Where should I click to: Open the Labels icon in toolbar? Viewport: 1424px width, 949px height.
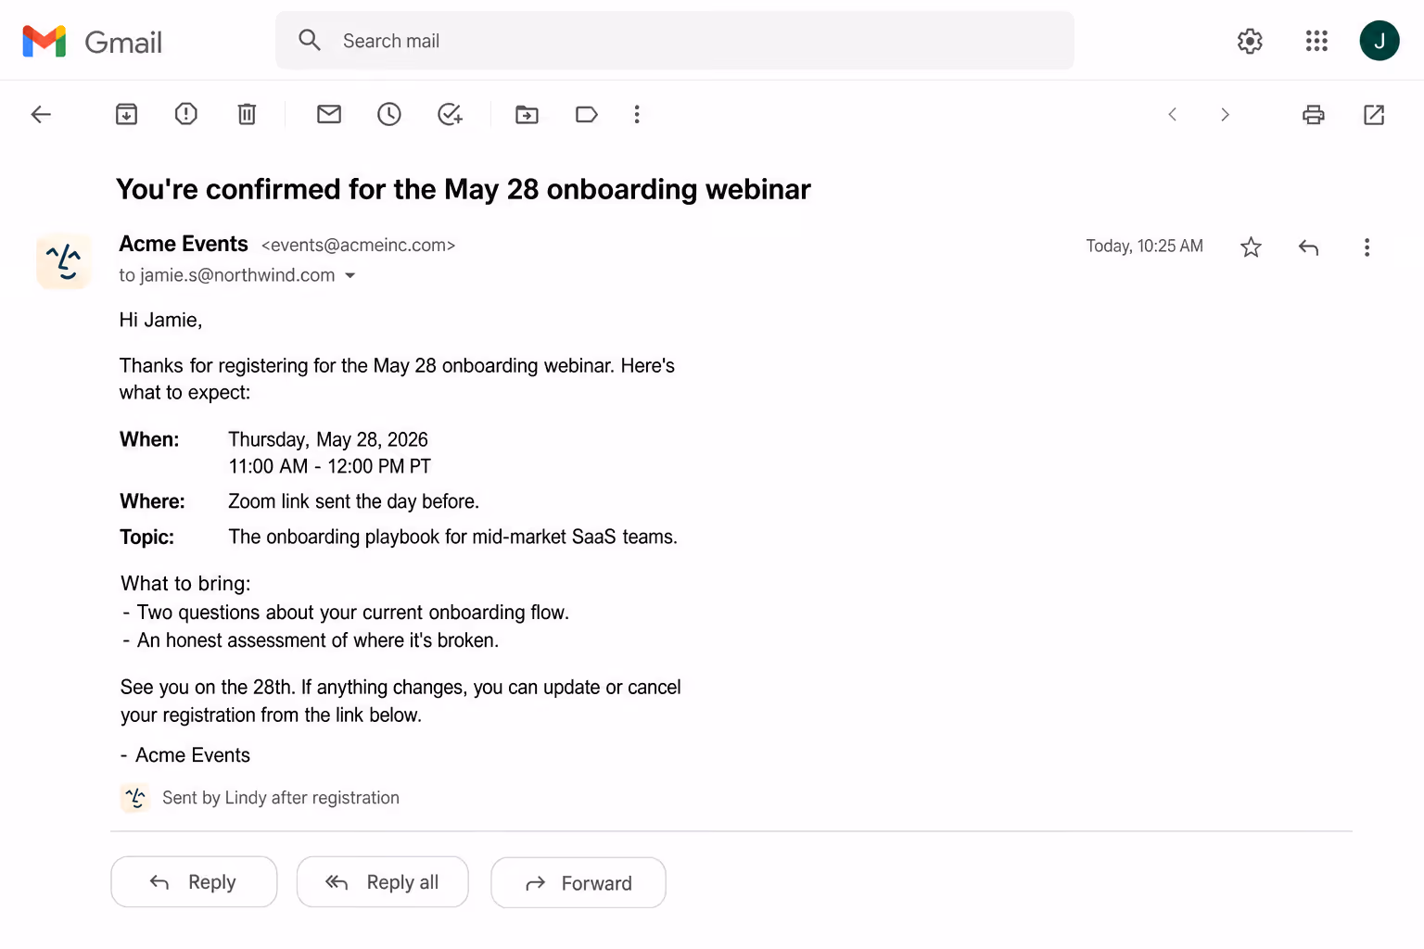(586, 114)
